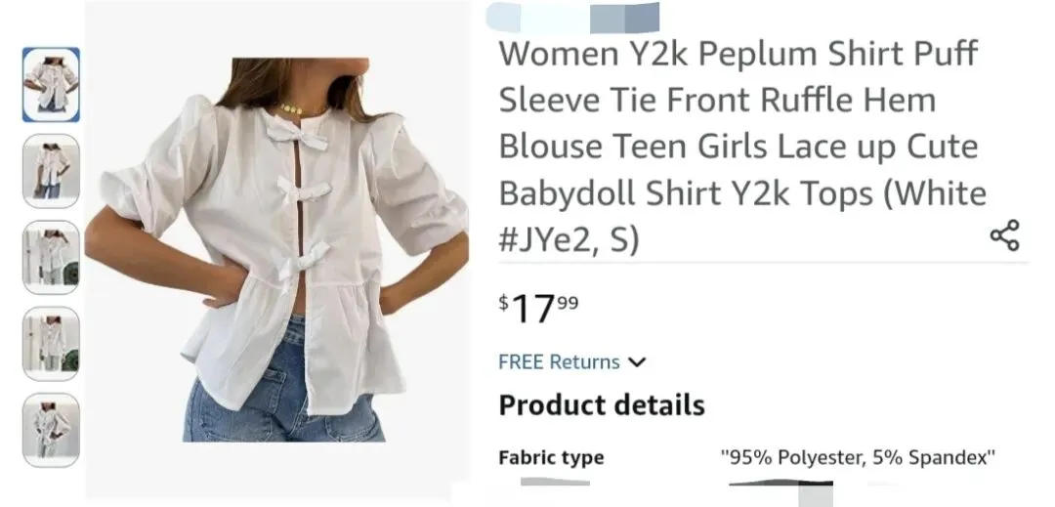This screenshot has height=507, width=1055.
Task: Click the Women Y2k Peplum Shirt title
Action: click(x=742, y=147)
